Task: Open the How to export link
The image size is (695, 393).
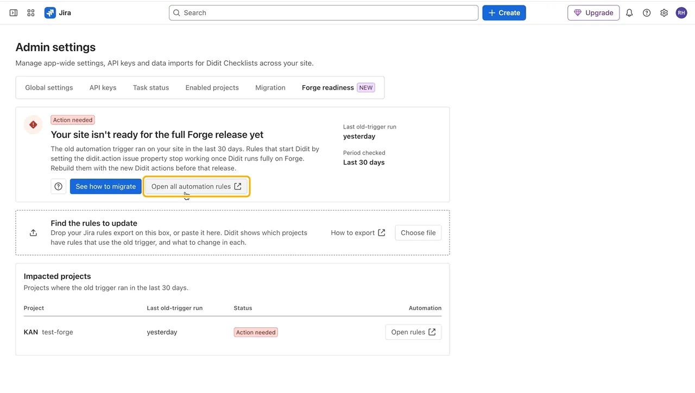Action: click(x=358, y=233)
